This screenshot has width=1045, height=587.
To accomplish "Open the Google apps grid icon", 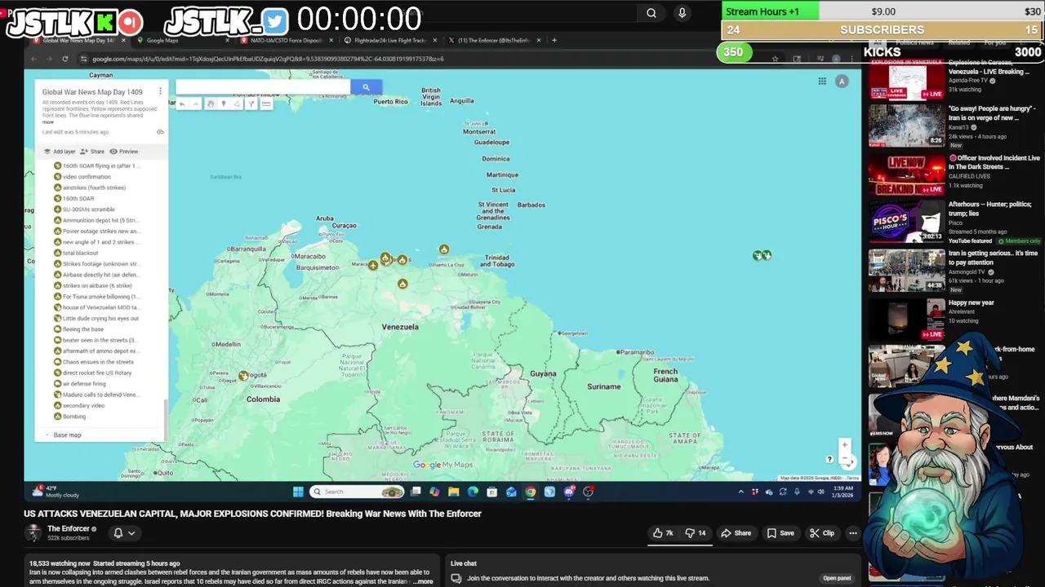I will coord(822,81).
